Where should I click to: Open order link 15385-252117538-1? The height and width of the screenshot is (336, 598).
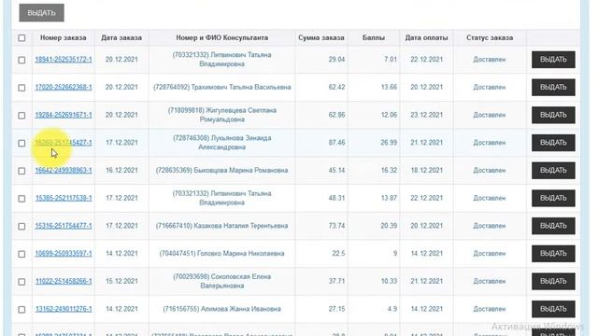coord(64,198)
